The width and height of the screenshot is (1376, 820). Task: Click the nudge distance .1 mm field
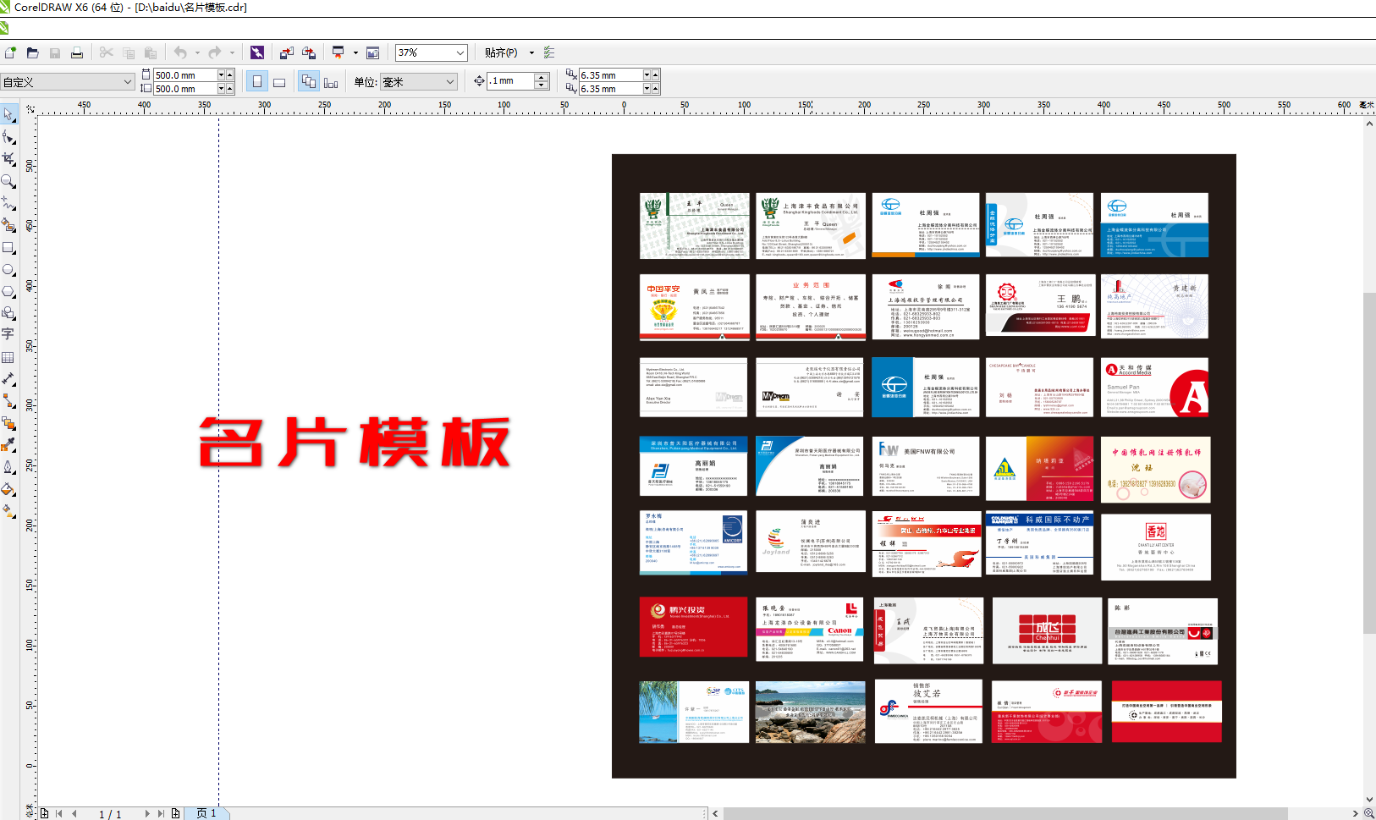coord(511,81)
